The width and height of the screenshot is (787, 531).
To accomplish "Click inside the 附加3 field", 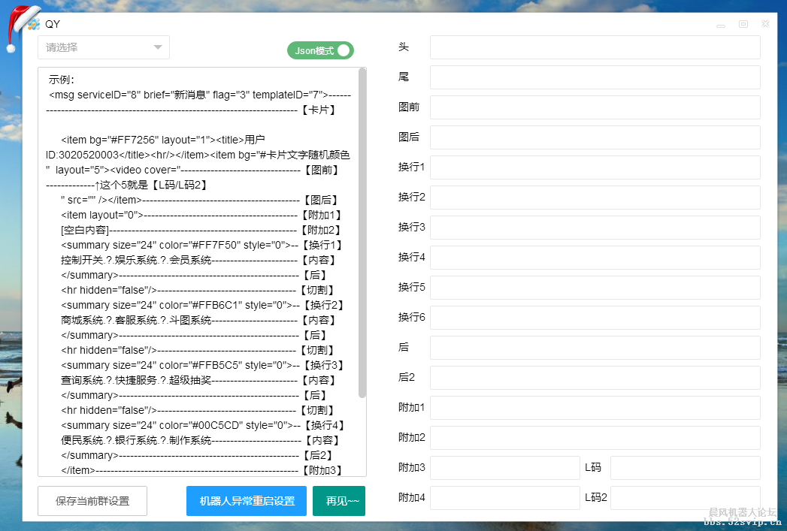I will click(x=504, y=467).
